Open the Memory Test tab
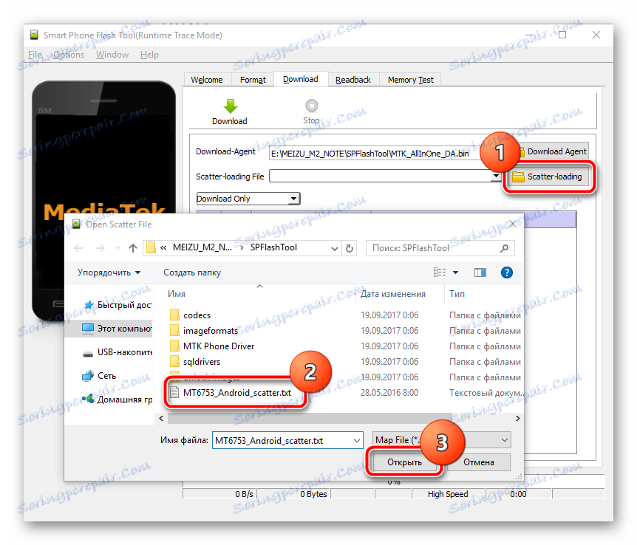Image resolution: width=637 pixels, height=545 pixels. click(x=410, y=80)
